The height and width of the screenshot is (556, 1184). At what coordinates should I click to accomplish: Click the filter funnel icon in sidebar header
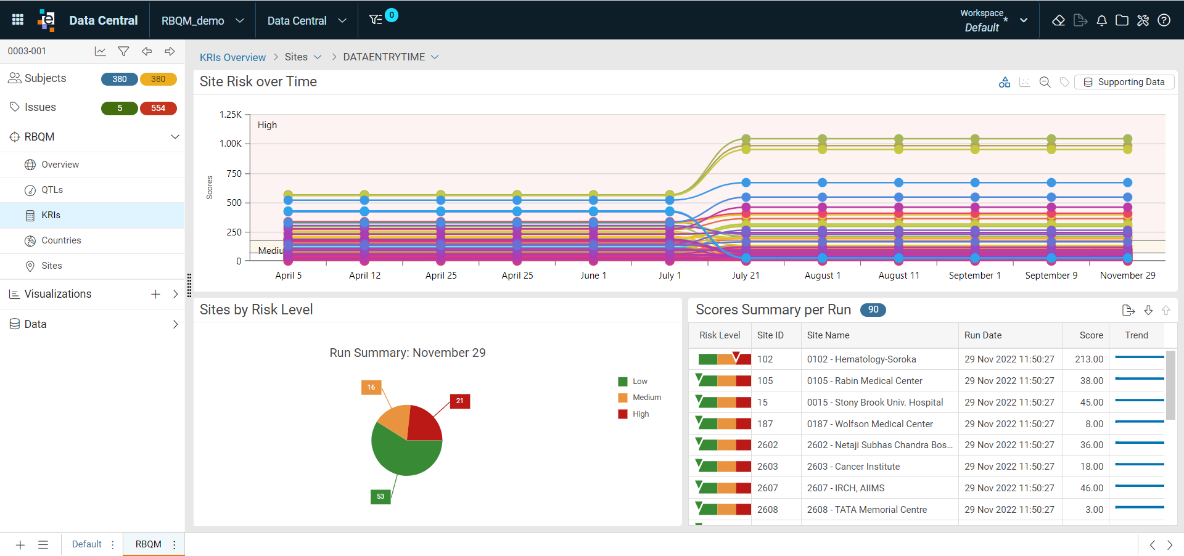tap(123, 51)
